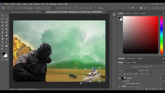This screenshot has height=93, width=165.
Task: Select the Crop tool
Action: (x=2, y=22)
